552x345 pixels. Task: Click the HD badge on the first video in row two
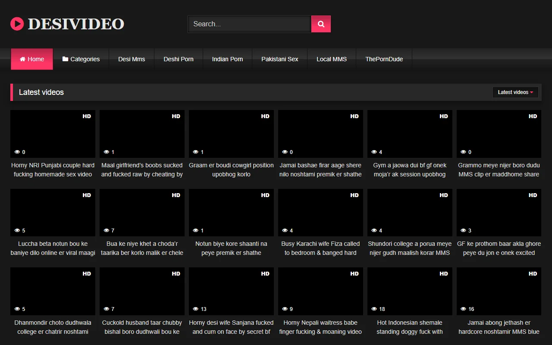(86, 195)
